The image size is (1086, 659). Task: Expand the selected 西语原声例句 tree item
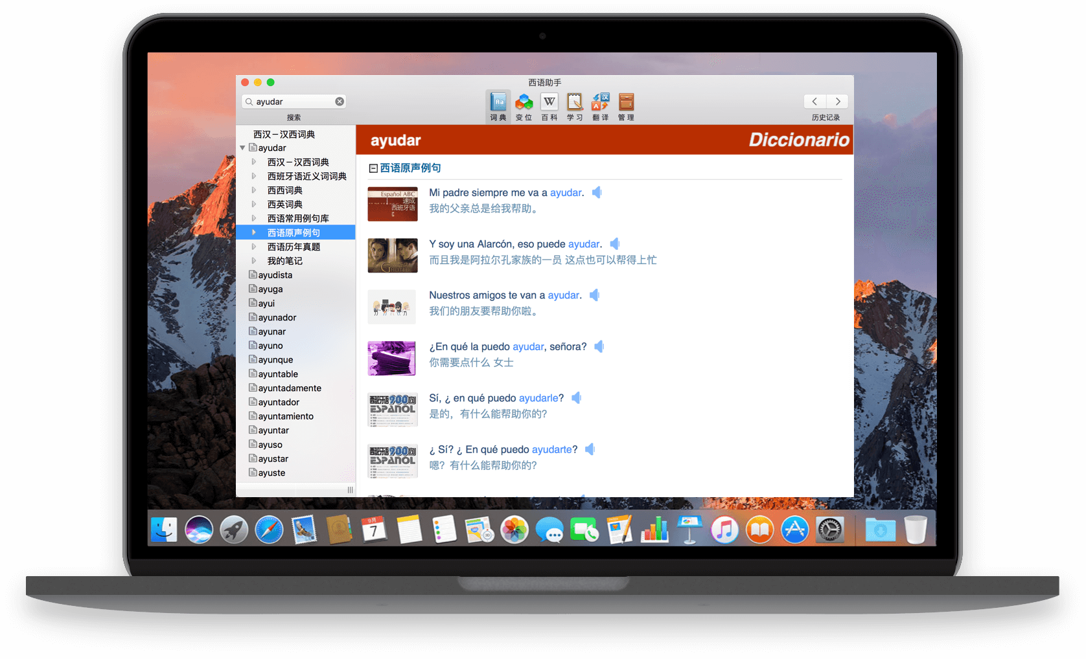pos(254,232)
